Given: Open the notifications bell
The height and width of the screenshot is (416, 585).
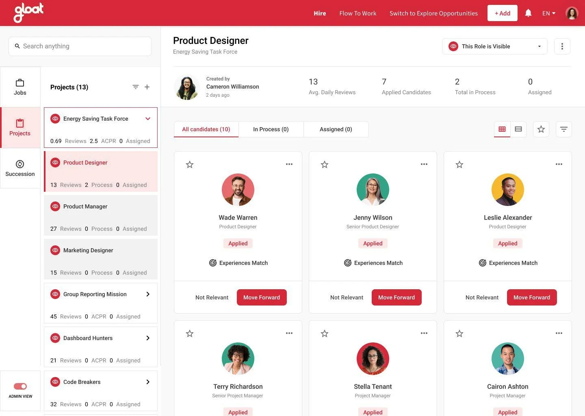Looking at the screenshot, I should pyautogui.click(x=528, y=13).
